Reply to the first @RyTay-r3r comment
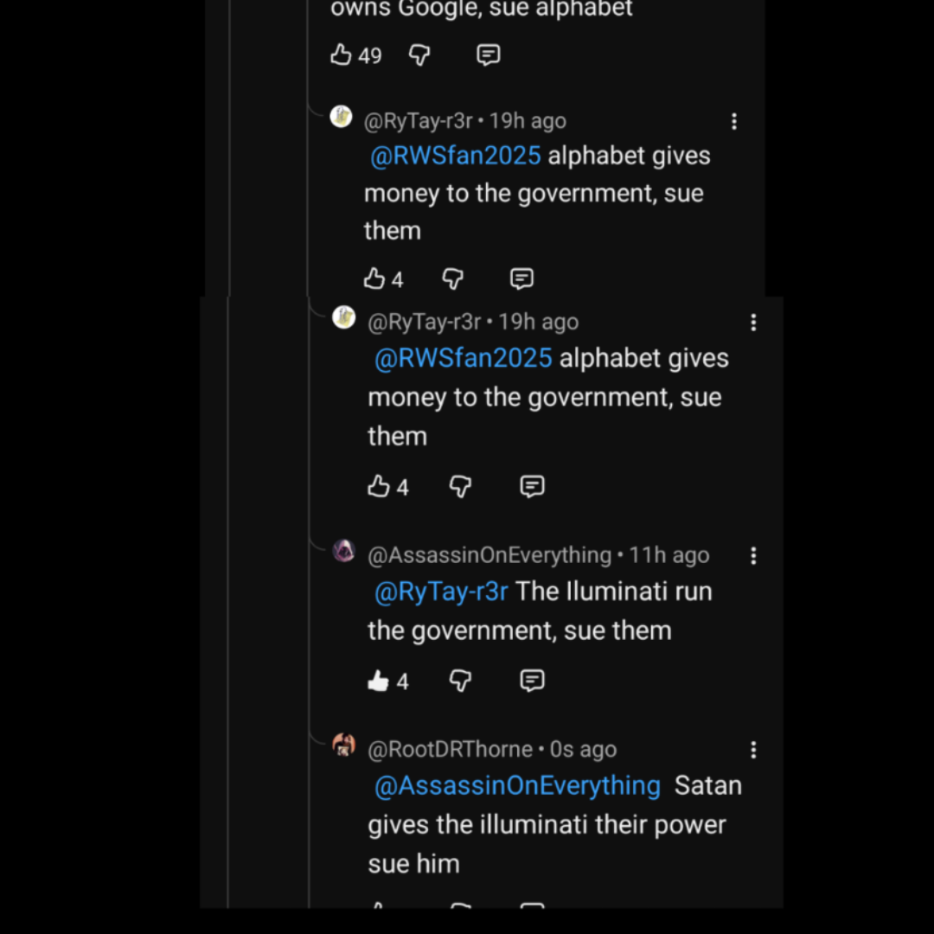 point(521,278)
